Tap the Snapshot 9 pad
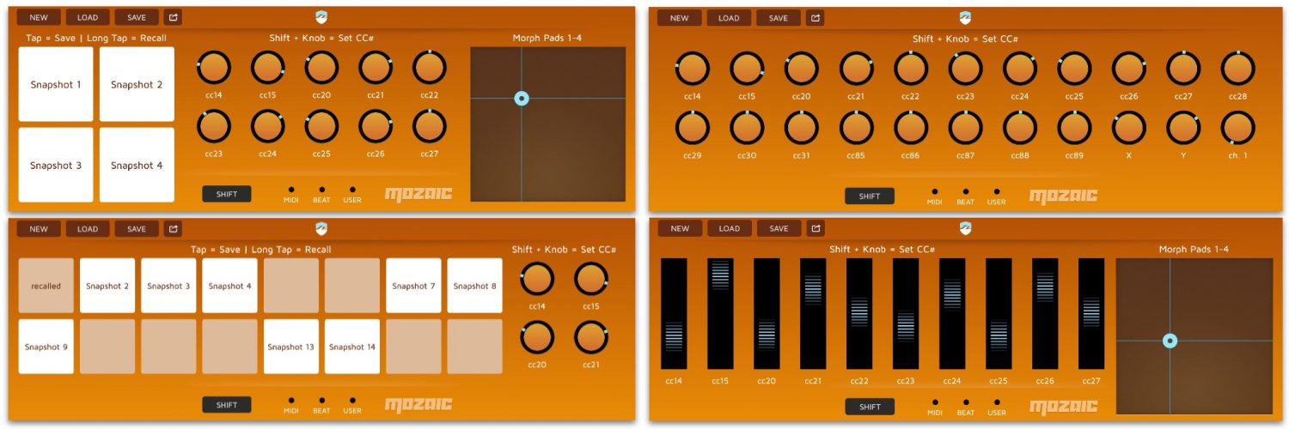Screen dimensions: 1289x429 46,347
